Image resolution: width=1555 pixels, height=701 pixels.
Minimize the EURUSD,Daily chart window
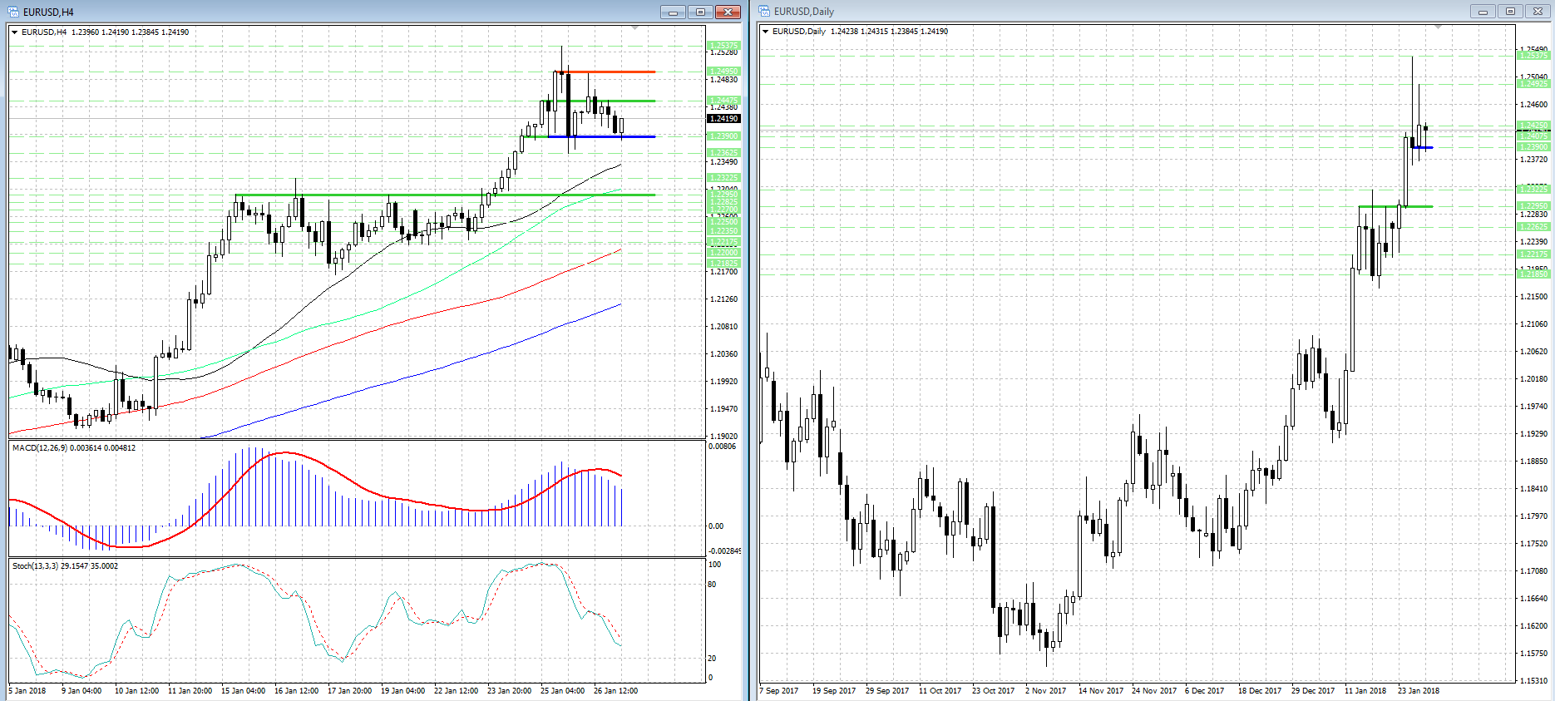(1482, 11)
